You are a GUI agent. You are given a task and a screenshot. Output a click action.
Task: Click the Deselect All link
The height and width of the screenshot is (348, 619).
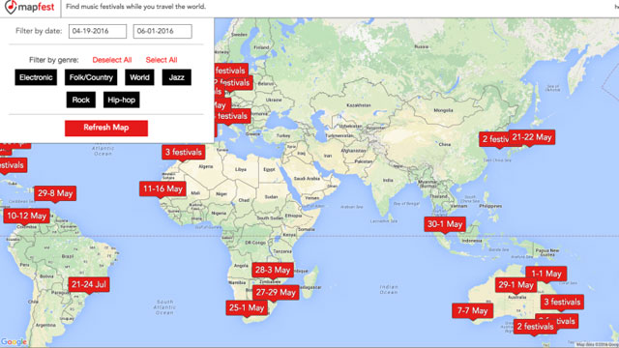pyautogui.click(x=112, y=60)
